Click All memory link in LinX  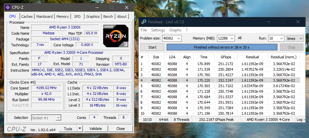pos(240,38)
